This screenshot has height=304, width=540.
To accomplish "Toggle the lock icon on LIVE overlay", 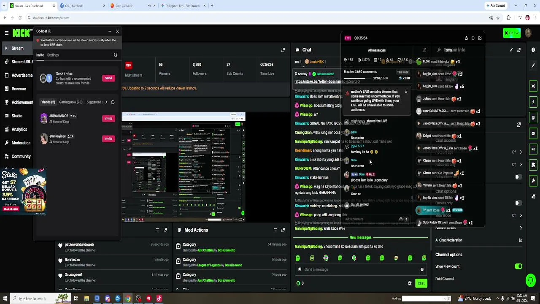I will click(466, 38).
